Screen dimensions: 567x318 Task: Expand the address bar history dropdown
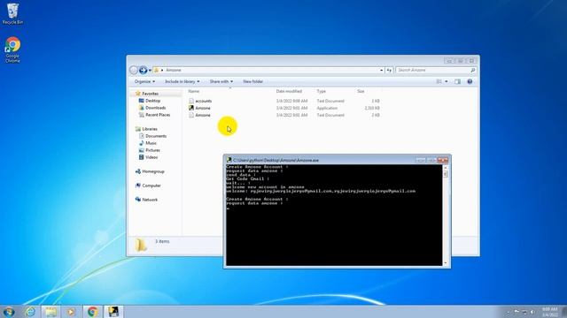coord(382,71)
